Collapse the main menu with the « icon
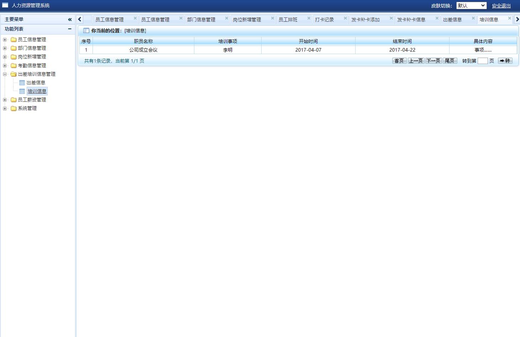This screenshot has width=520, height=337. 70,19
